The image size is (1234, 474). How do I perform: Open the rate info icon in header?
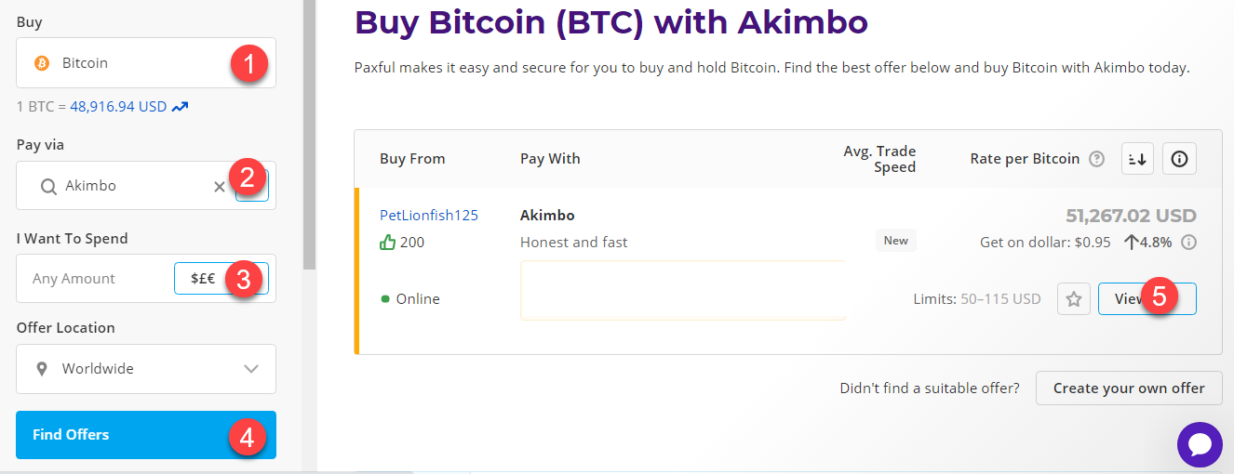[1179, 159]
